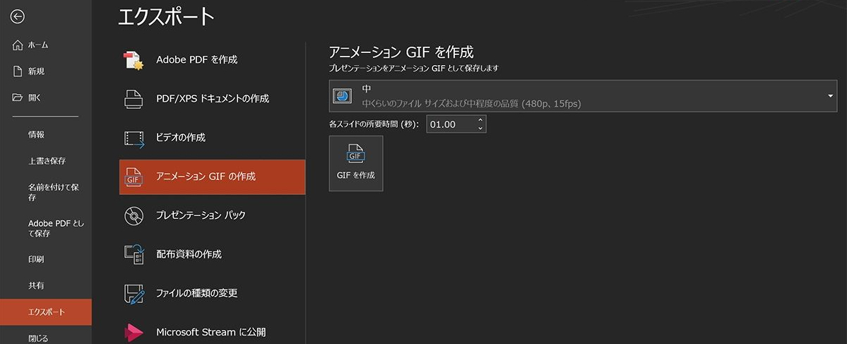The height and width of the screenshot is (344, 847).
Task: Click the Adobe PDF を作成 icon
Action: tap(133, 61)
